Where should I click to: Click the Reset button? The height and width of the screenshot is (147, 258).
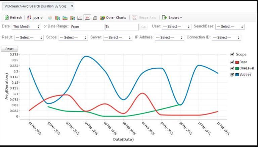(x=9, y=49)
